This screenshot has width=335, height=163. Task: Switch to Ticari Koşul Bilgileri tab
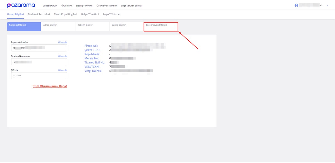pyautogui.click(x=65, y=14)
